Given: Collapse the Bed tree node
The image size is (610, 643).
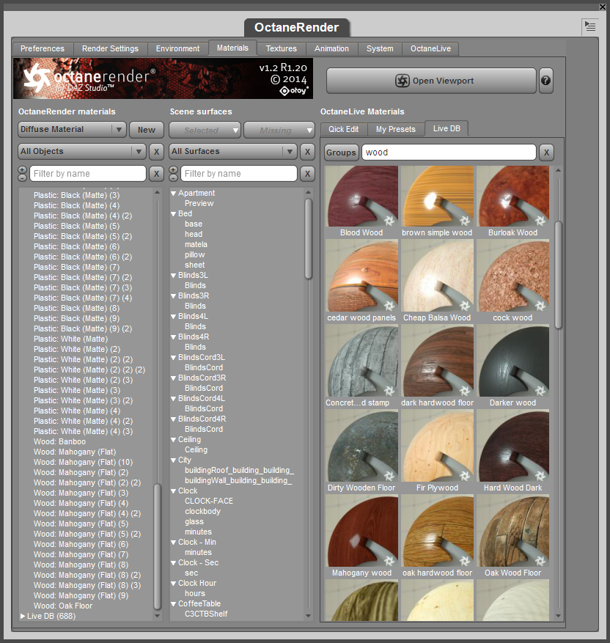Looking at the screenshot, I should pyautogui.click(x=174, y=214).
